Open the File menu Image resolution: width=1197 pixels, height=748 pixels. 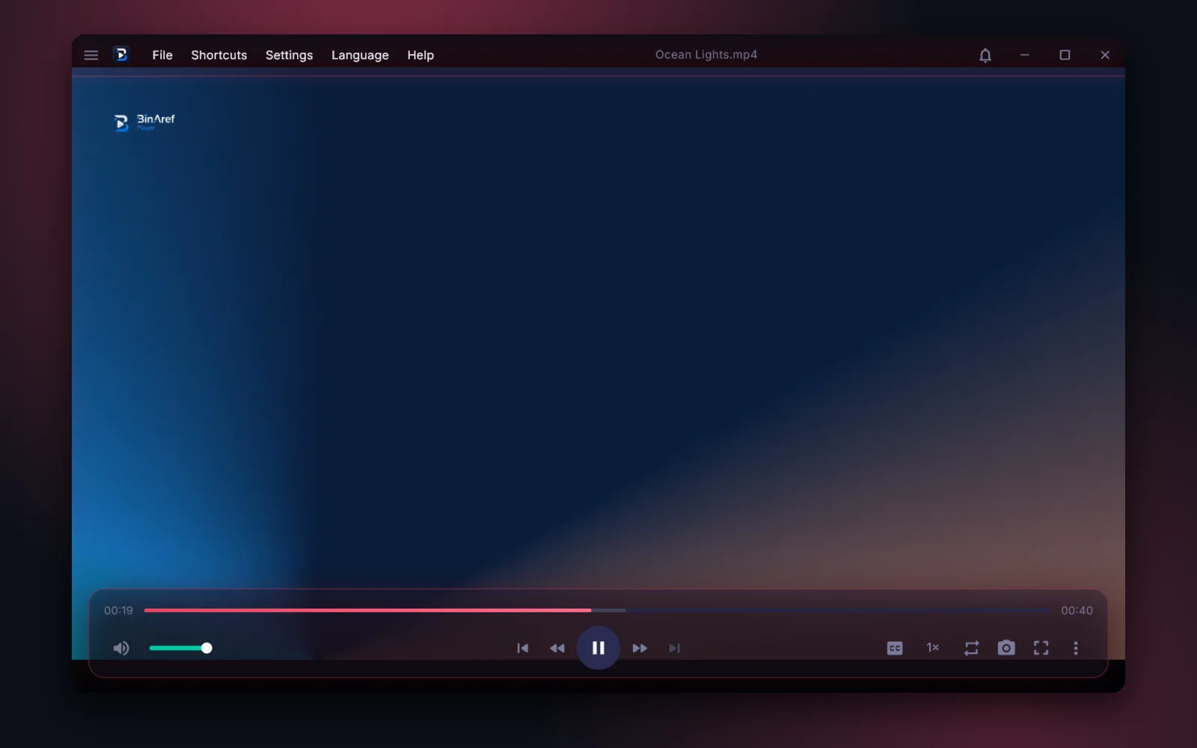click(162, 55)
